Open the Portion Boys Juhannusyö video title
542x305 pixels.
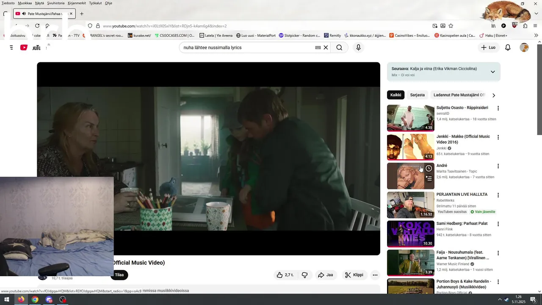click(x=464, y=284)
